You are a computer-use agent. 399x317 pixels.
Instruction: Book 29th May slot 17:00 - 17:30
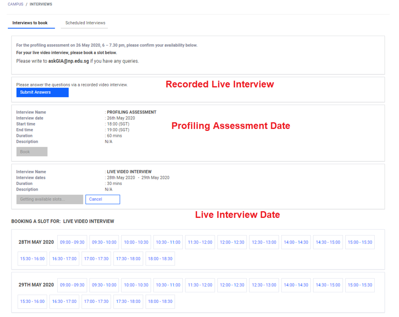coord(96,301)
